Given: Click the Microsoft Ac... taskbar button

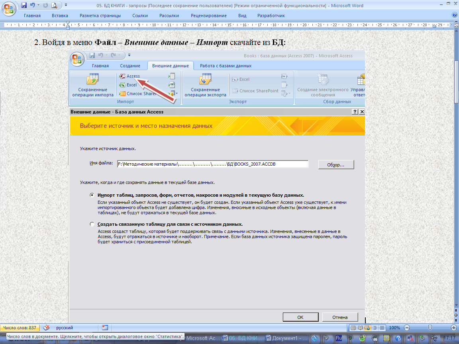Looking at the screenshot, I should click(x=203, y=338).
